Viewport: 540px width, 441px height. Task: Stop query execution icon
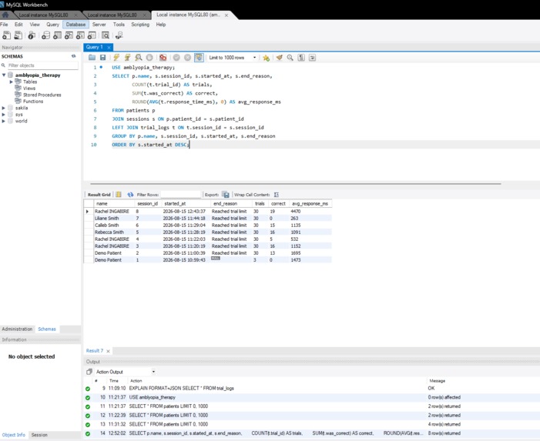[149, 58]
